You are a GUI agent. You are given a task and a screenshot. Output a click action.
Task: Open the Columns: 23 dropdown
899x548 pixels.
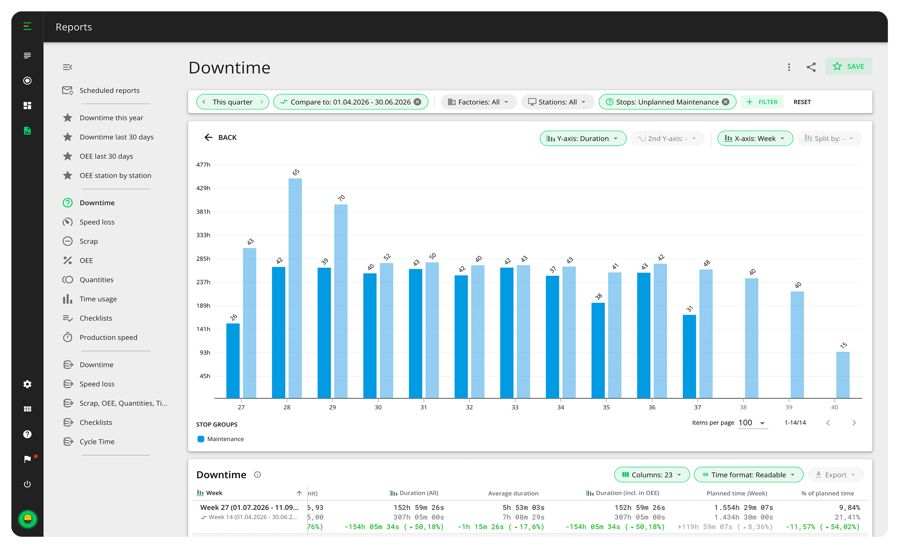(651, 475)
